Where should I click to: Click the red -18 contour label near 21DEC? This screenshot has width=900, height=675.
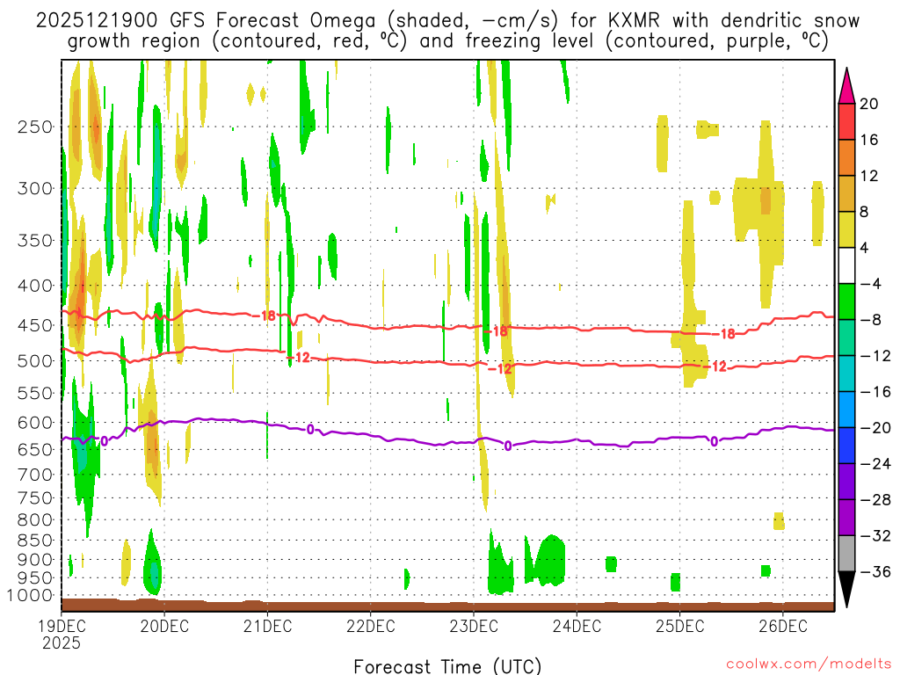264,316
